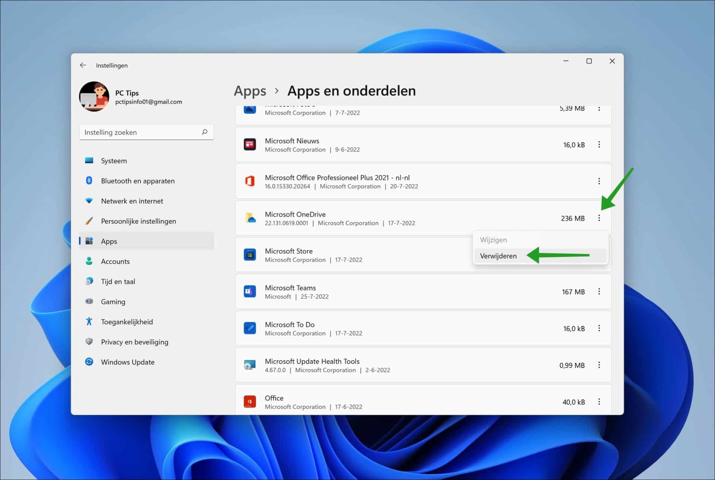
Task: Open the Systeem section in the sidebar
Action: (114, 160)
